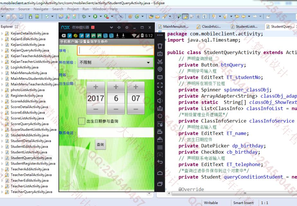
Task: Increase the day 07 with plus button
Action: pos(136,87)
